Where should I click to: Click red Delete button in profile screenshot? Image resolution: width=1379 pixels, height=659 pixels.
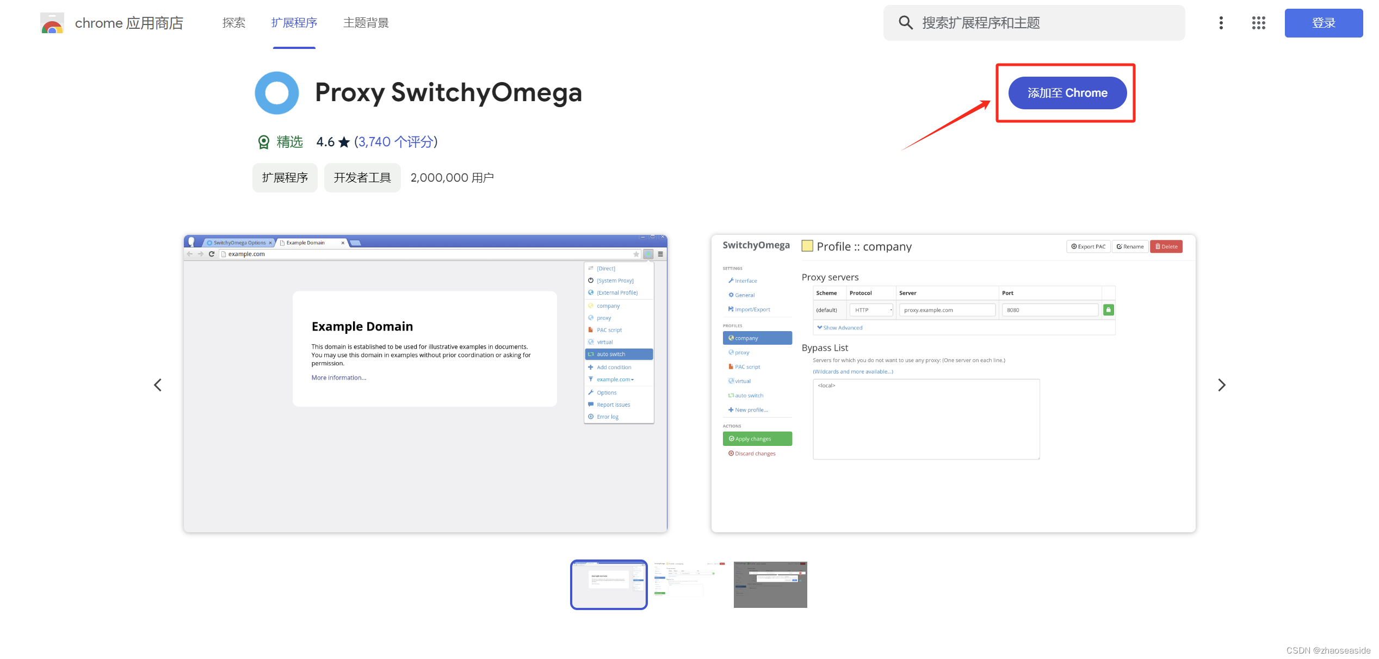click(x=1166, y=246)
